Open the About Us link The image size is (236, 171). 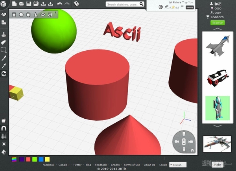click(149, 165)
